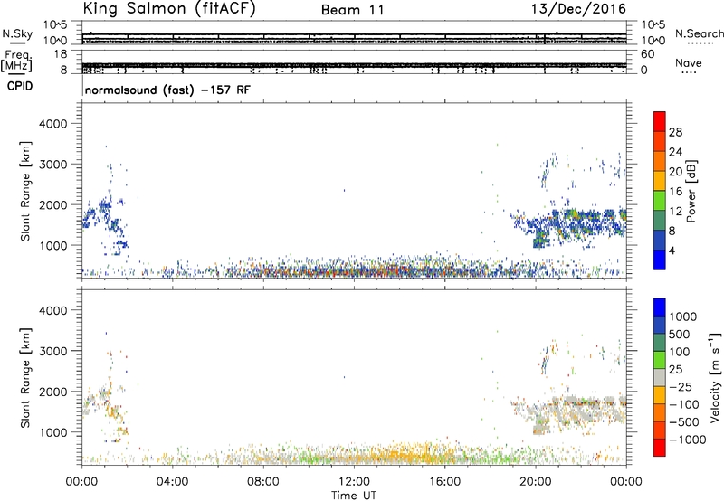Click the 'Time UT' axis title
This screenshot has height=501, width=724.
354,496
